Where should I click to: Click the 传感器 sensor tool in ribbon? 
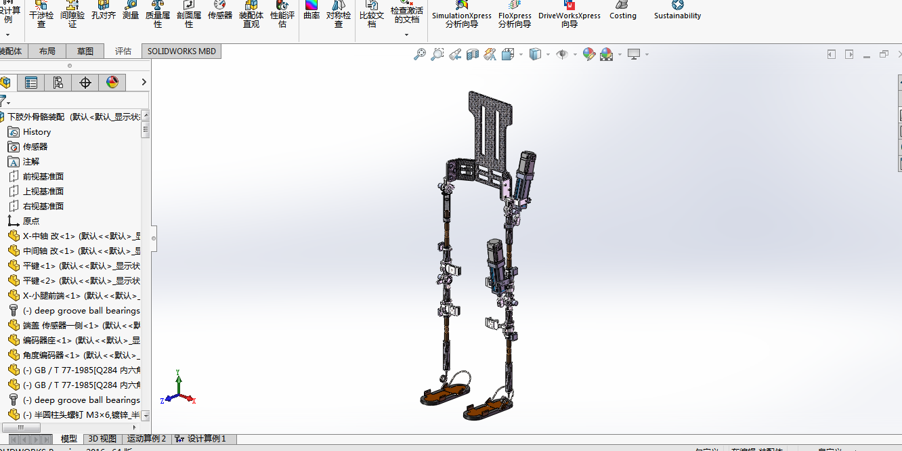[x=220, y=12]
